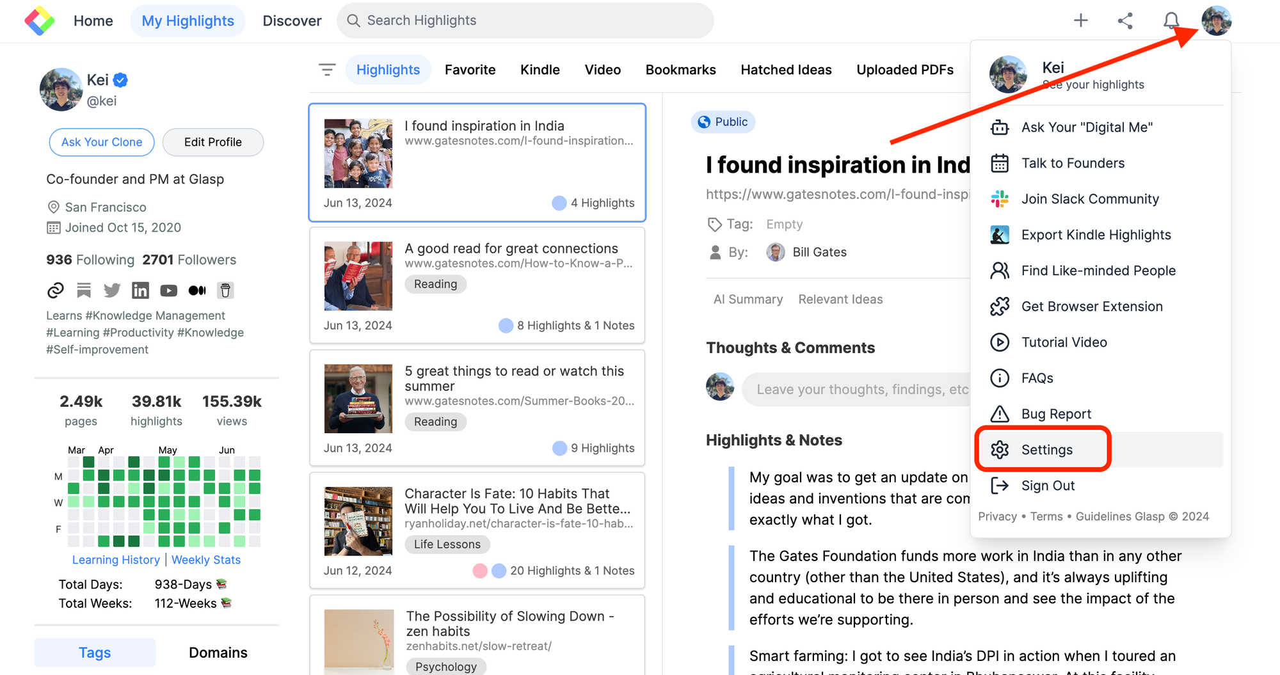Open the share icon in the top bar
Viewport: 1280px width, 675px height.
click(1125, 20)
